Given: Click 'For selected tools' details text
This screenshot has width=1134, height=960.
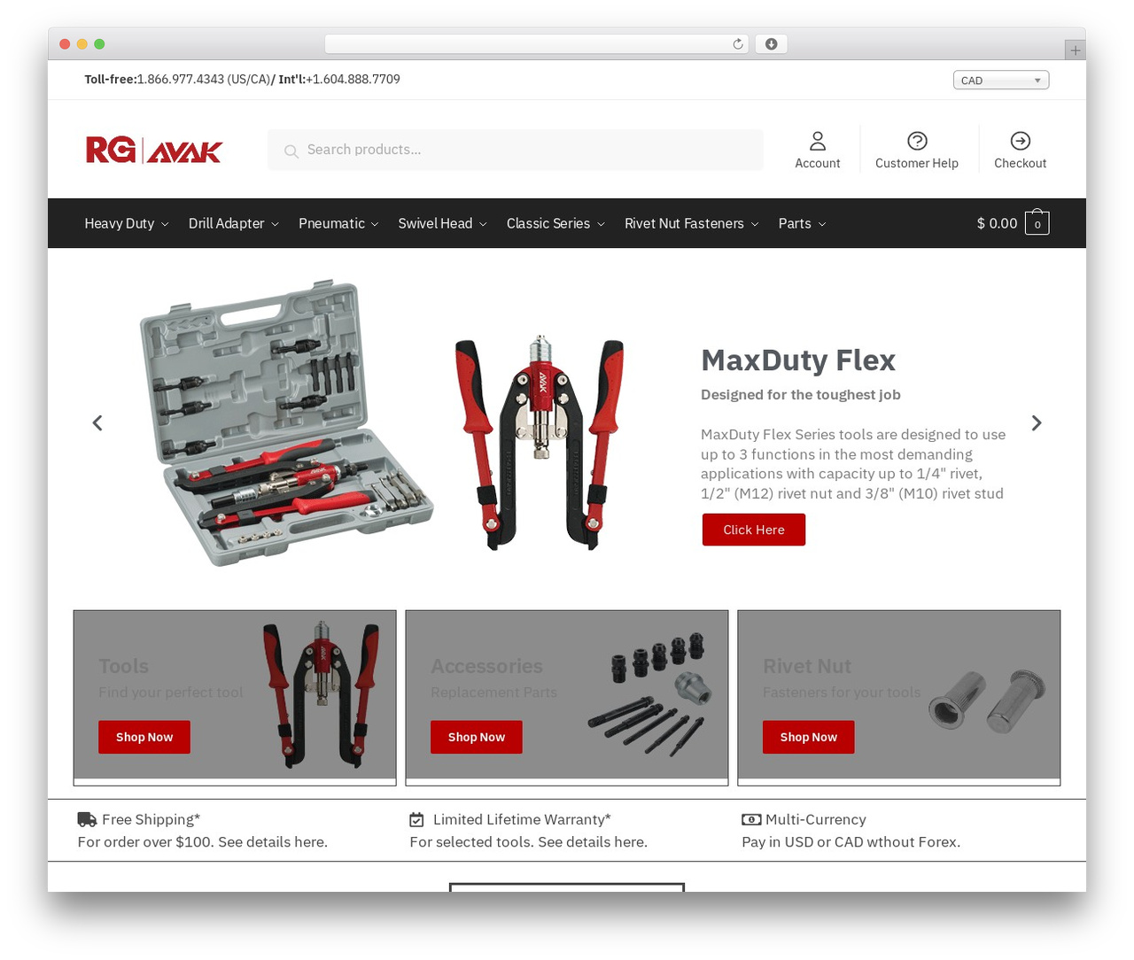Looking at the screenshot, I should 529,841.
